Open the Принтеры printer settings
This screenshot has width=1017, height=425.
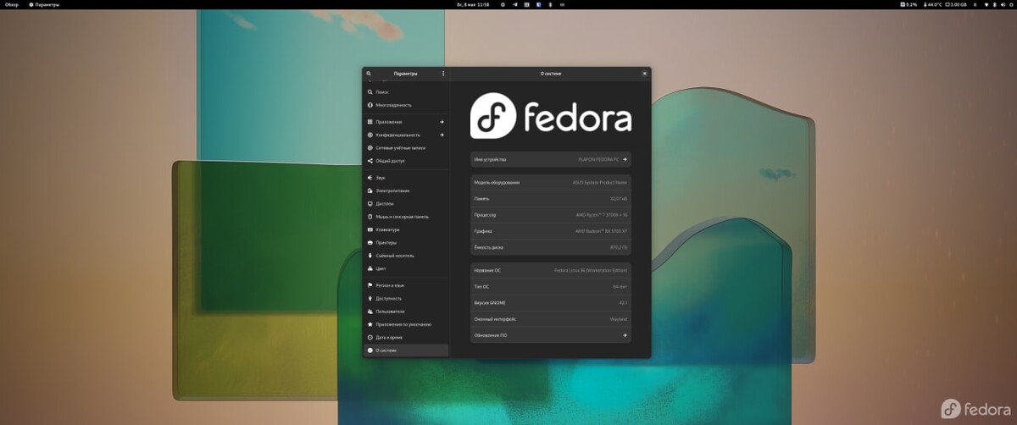pos(405,242)
